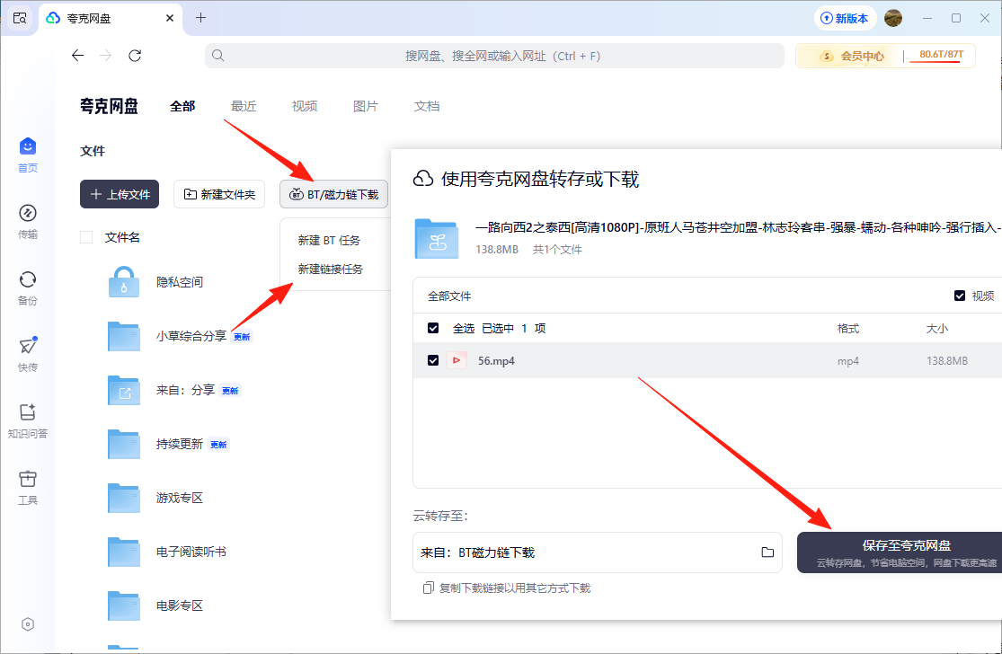Switch to the 视频 tab

(x=305, y=106)
